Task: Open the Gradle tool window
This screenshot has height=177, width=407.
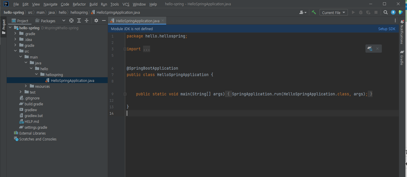Action: click(402, 57)
